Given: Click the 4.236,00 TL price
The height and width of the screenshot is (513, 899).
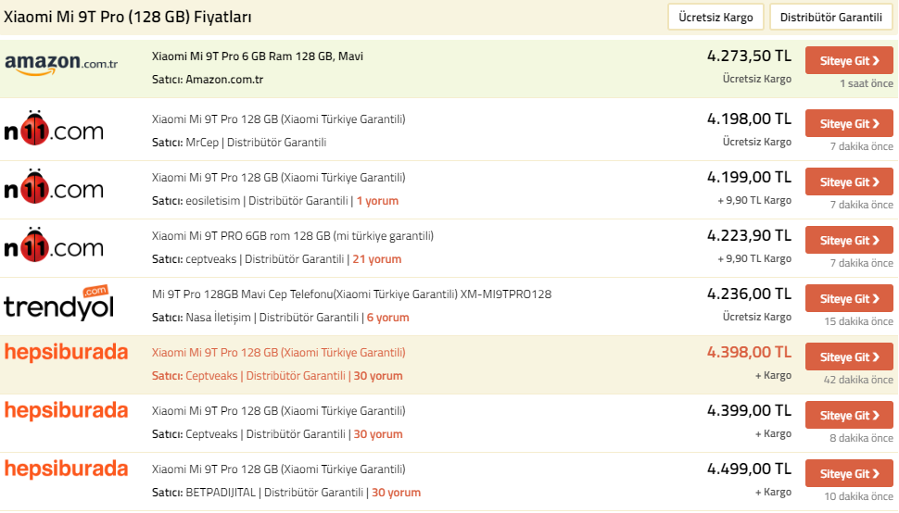Looking at the screenshot, I should click(749, 294).
